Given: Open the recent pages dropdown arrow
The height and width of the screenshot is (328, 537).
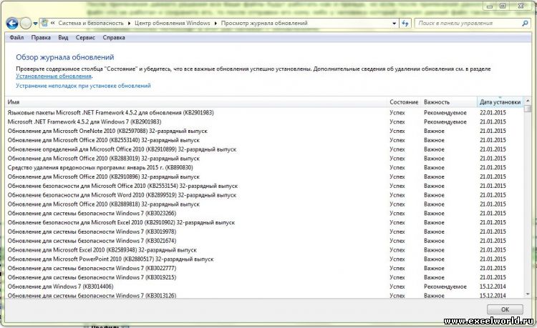Looking at the screenshot, I should click(x=35, y=24).
